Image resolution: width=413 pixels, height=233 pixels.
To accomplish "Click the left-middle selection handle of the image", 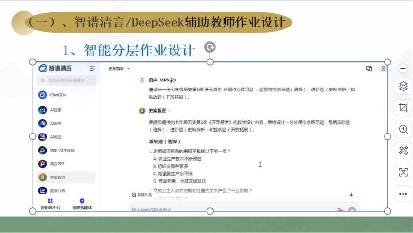I will (33, 136).
